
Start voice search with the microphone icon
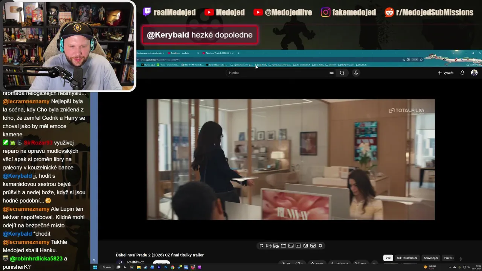[356, 73]
